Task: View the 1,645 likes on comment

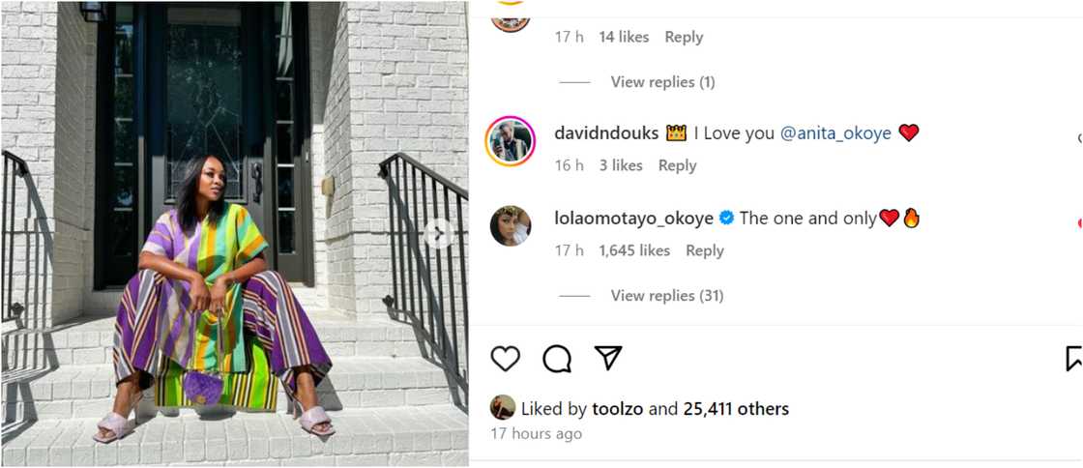Action: pos(633,250)
